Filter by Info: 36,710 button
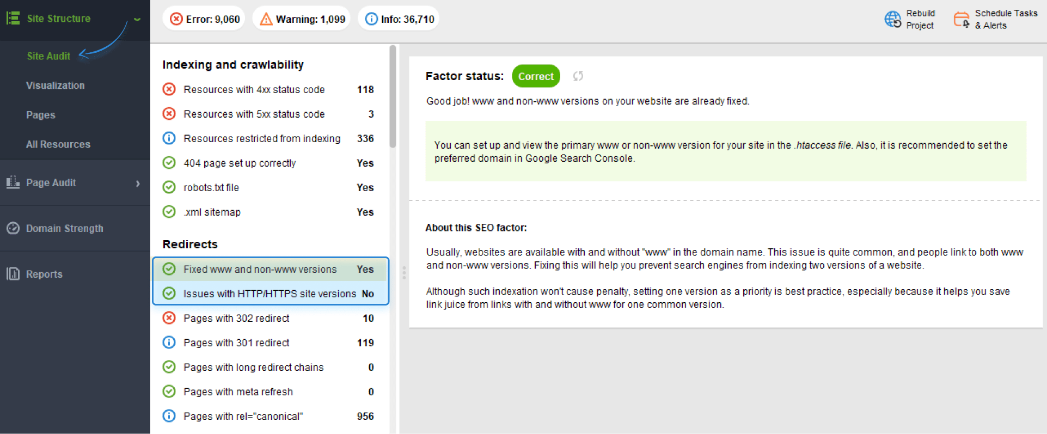Screen dimensions: 1047x434 pyautogui.click(x=399, y=19)
